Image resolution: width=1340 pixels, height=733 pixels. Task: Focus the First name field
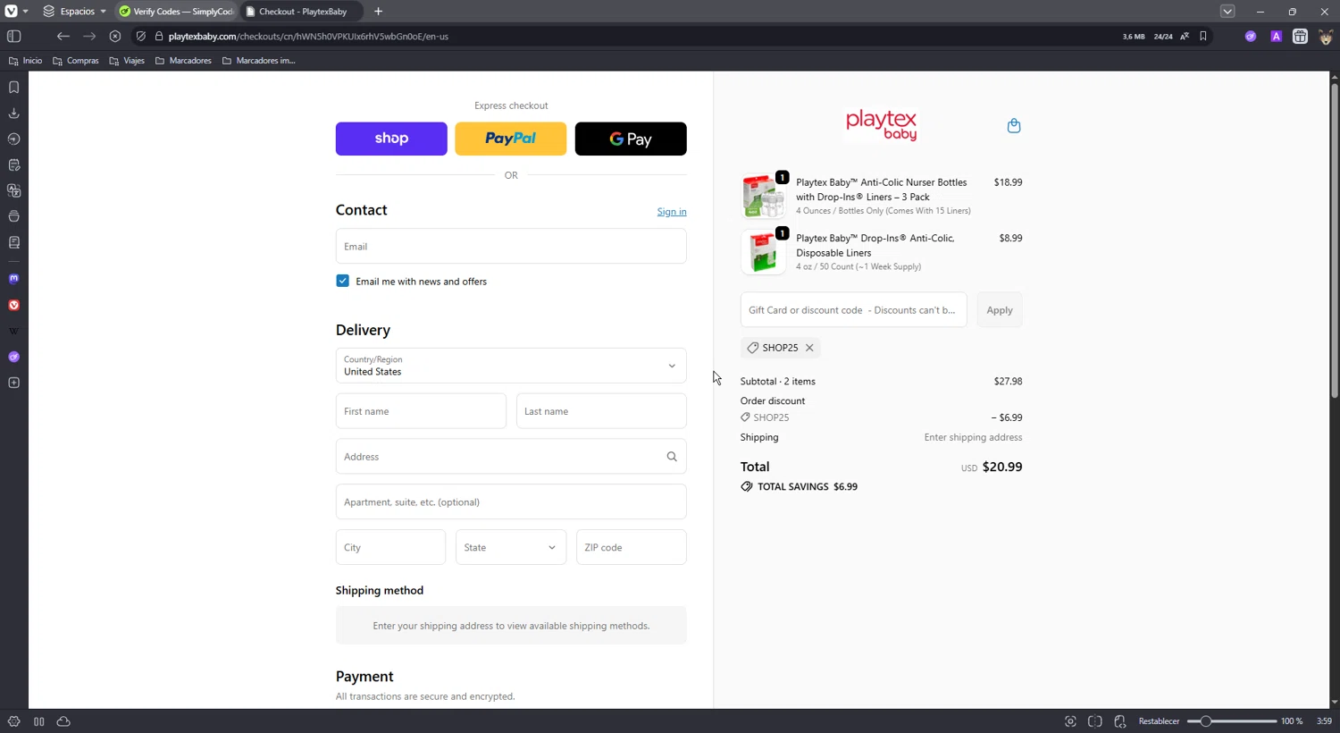pos(421,411)
